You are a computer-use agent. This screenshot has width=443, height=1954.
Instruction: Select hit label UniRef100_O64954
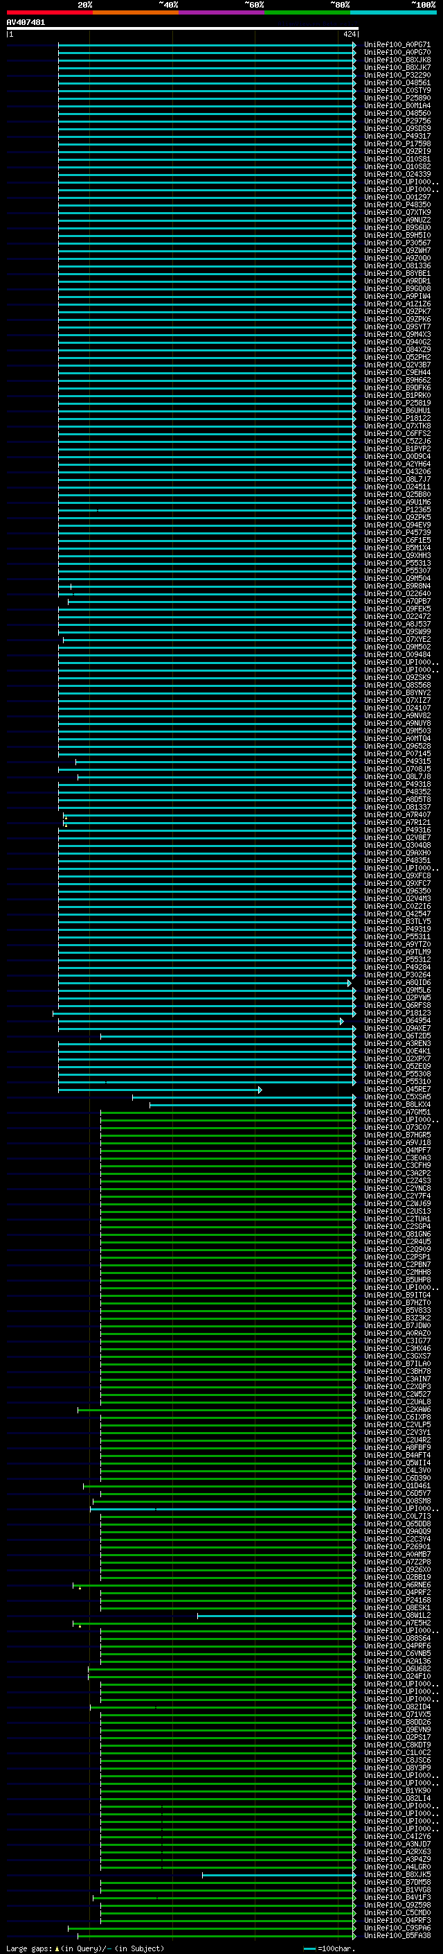coord(397,1020)
